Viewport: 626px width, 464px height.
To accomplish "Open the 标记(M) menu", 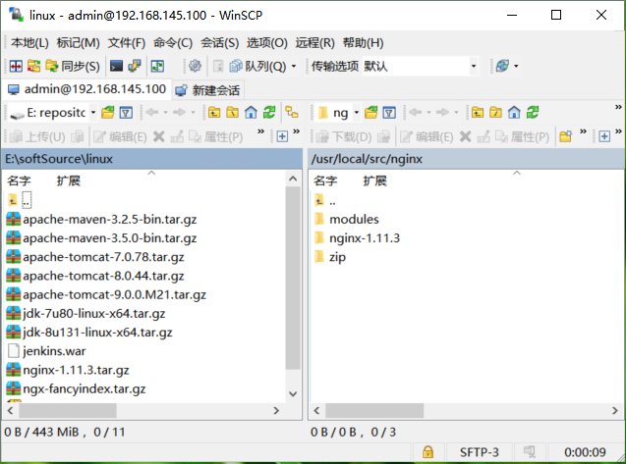I will coord(79,42).
